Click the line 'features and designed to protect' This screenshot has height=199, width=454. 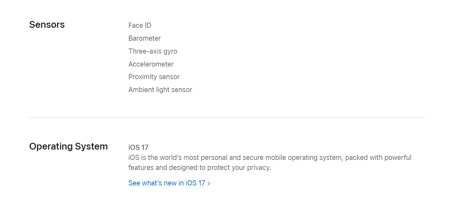coord(199,168)
